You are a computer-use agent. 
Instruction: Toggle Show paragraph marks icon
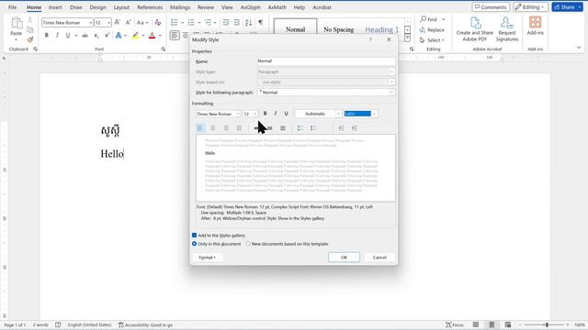(x=261, y=22)
